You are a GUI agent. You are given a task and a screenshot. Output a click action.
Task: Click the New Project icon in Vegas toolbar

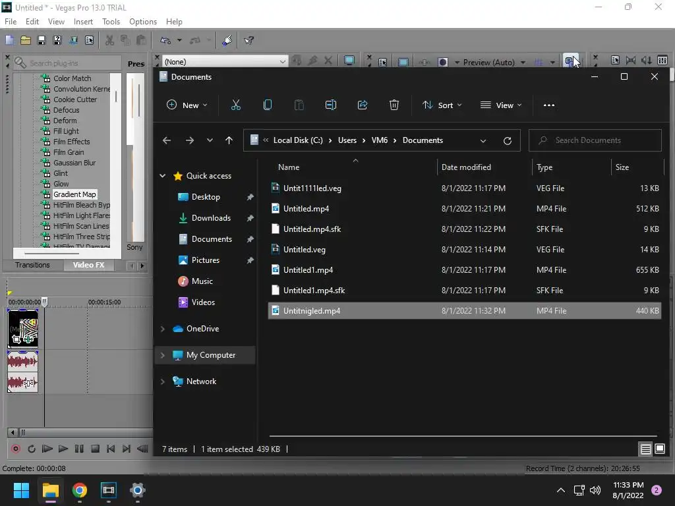(x=9, y=40)
